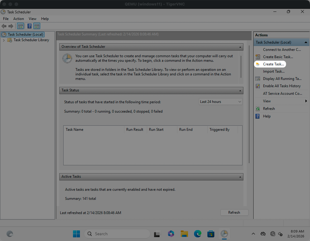The image size is (310, 241).
Task: Click the blue Help question mark toolbar icon
Action: (x=29, y=26)
